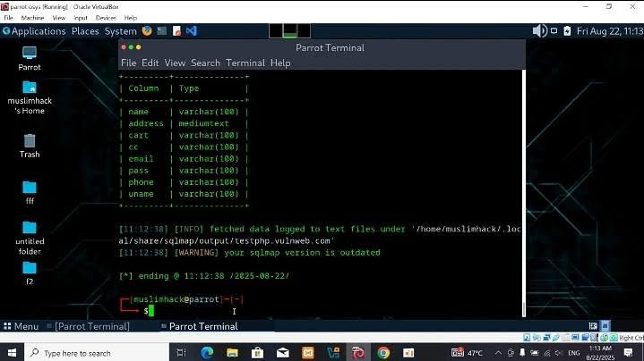Click the Windows clock showing 1:13 AM

[600, 352]
